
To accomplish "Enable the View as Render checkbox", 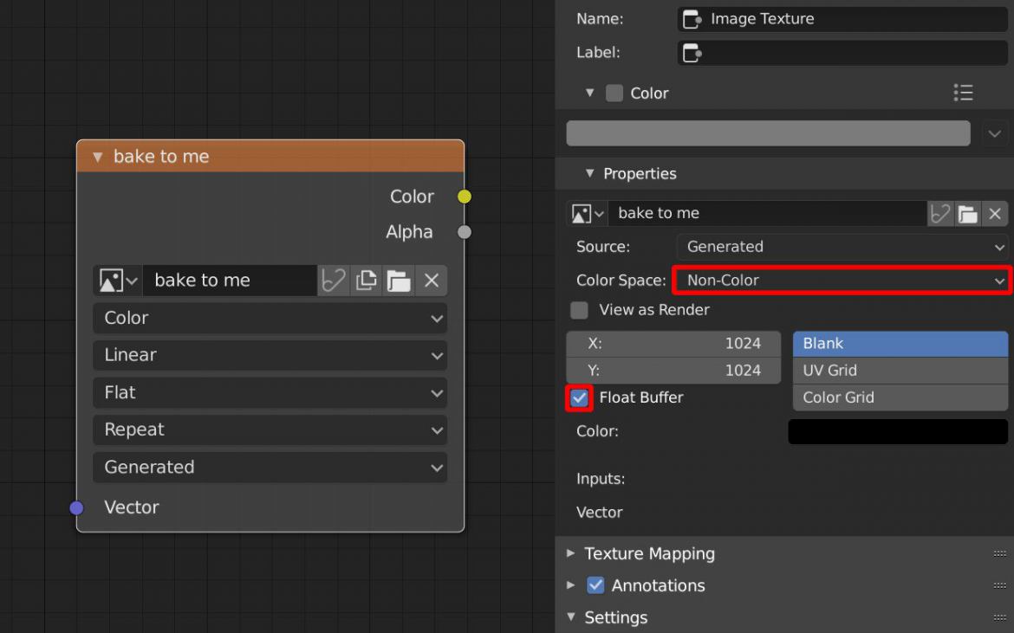I will pyautogui.click(x=580, y=310).
